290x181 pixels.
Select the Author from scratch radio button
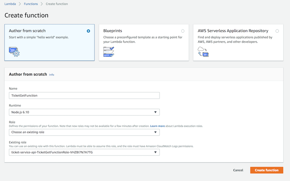(88, 31)
